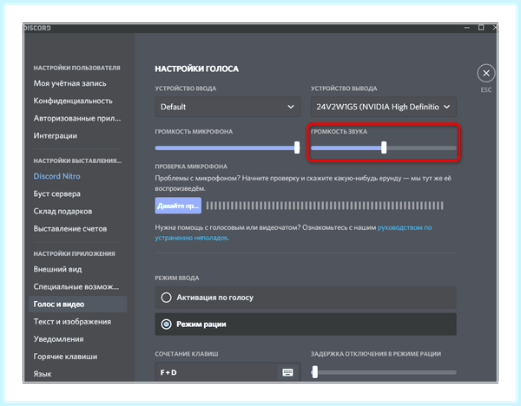This screenshot has width=521, height=406.
Task: Open Интеграции settings page
Action: pyautogui.click(x=56, y=136)
